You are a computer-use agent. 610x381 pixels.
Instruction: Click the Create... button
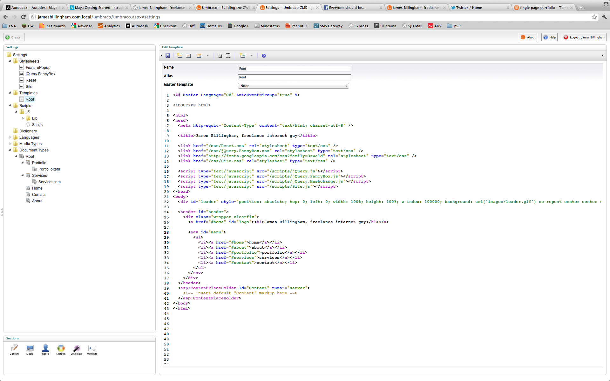point(14,37)
